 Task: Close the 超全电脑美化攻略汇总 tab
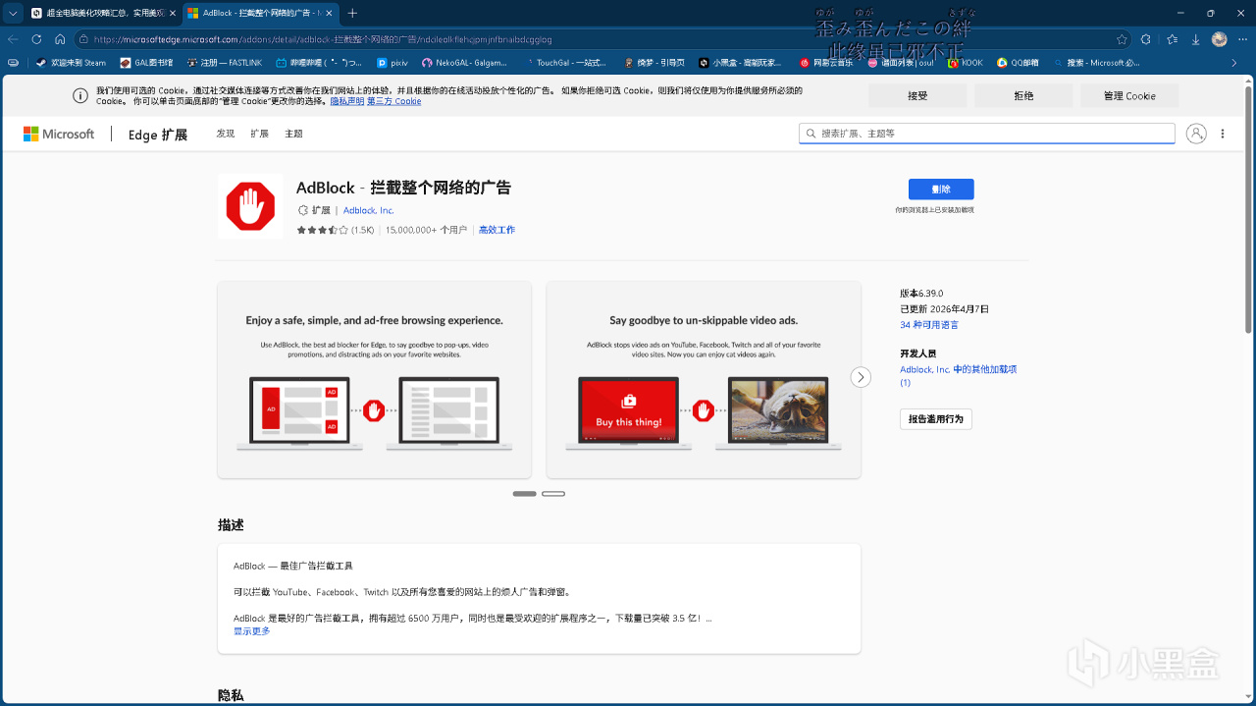pyautogui.click(x=171, y=13)
